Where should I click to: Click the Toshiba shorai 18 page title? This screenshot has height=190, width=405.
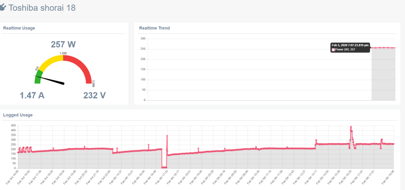click(x=42, y=8)
